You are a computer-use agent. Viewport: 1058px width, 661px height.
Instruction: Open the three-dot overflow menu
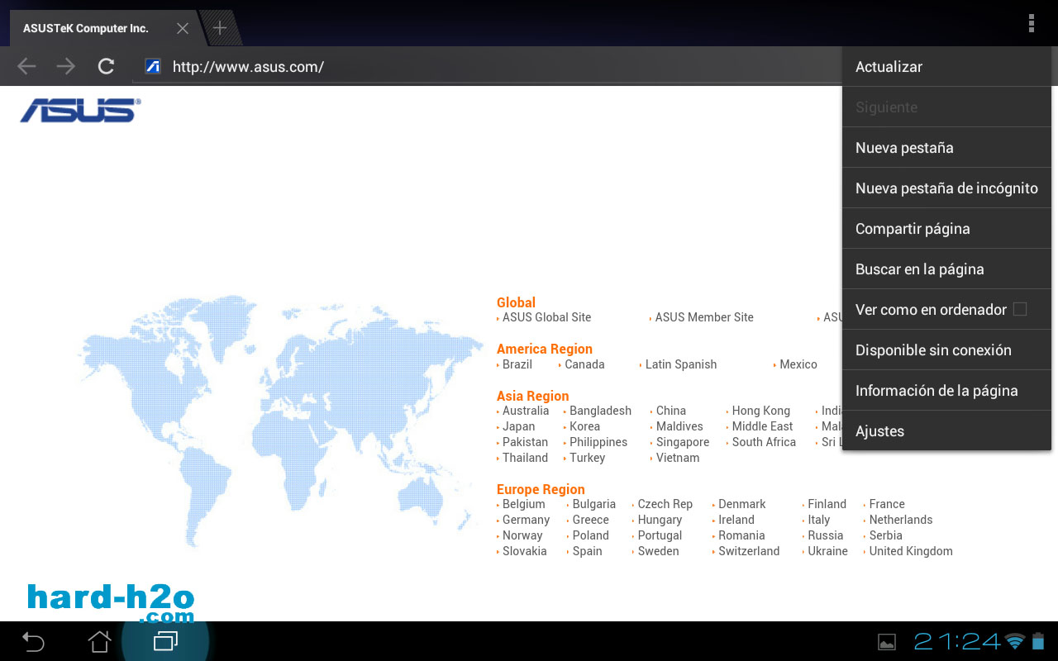pos(1032,23)
